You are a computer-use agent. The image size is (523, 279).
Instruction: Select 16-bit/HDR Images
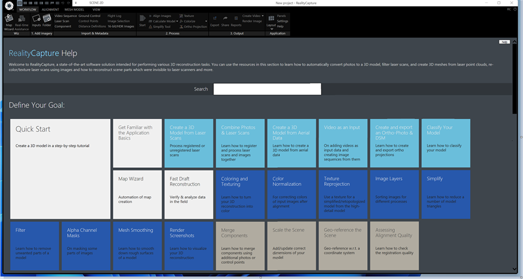tap(121, 27)
